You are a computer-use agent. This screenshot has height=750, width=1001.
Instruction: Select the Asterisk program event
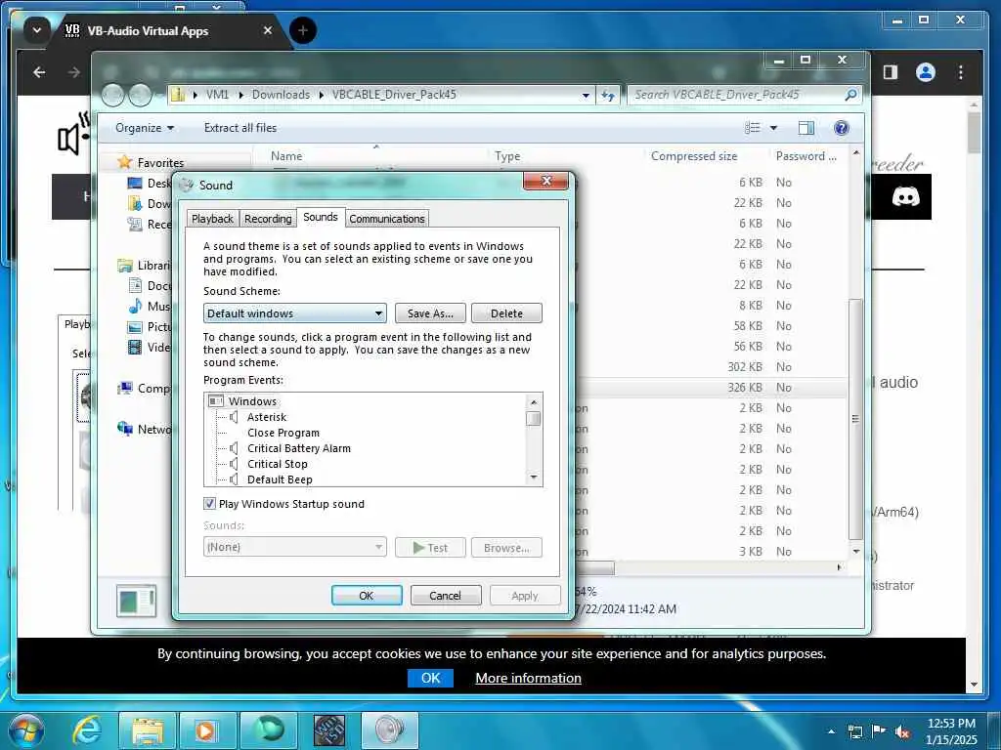pyautogui.click(x=267, y=417)
